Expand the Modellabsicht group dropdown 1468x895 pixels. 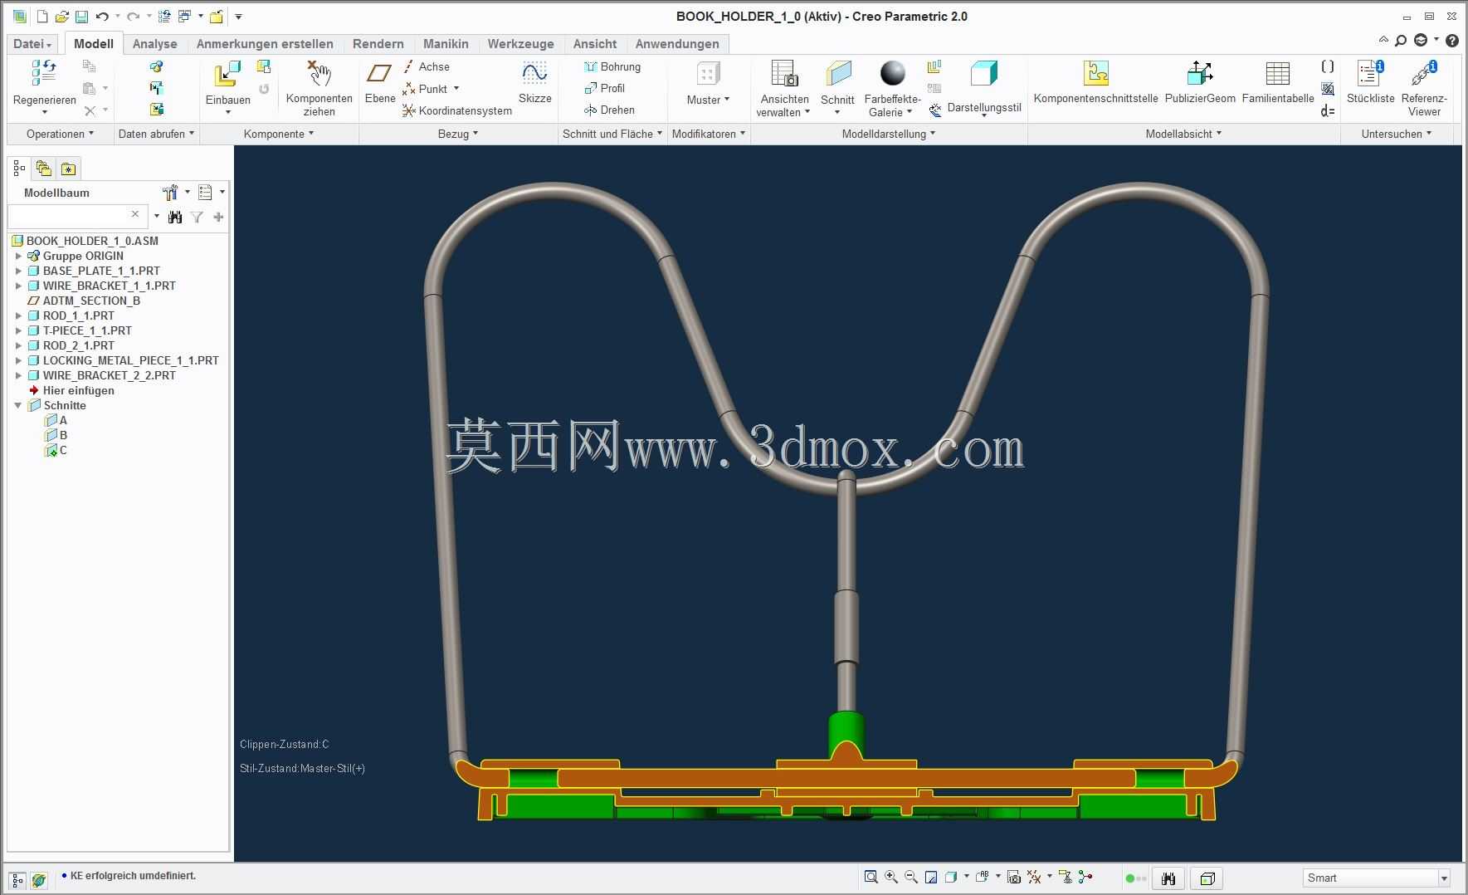[1183, 134]
